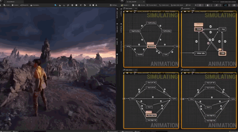Image resolution: width=238 pixels, height=132 pixels.
Task: Close the Locomotion graph tab
Action: 194,8
